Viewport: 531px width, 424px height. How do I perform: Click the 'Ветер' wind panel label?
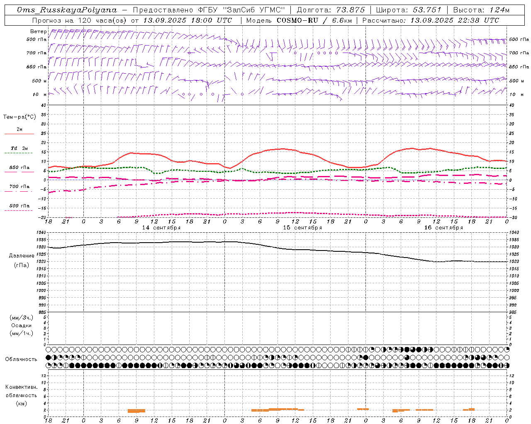click(38, 31)
